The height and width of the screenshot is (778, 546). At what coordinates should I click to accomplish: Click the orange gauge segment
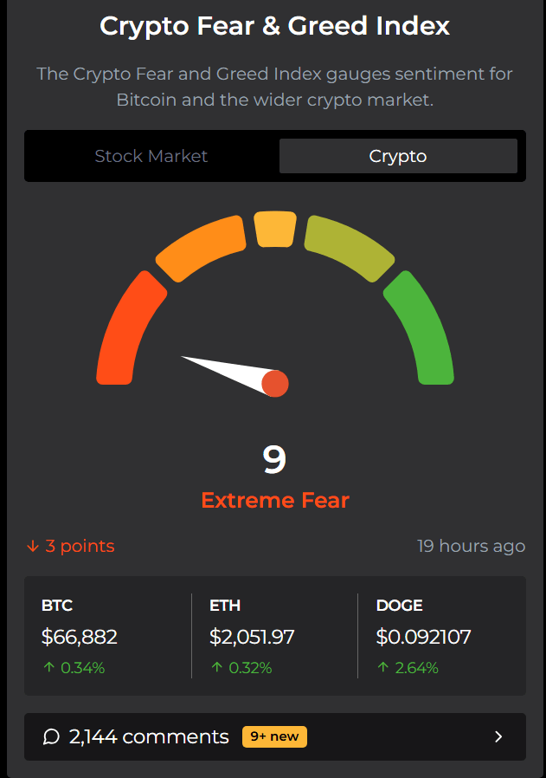click(x=201, y=248)
